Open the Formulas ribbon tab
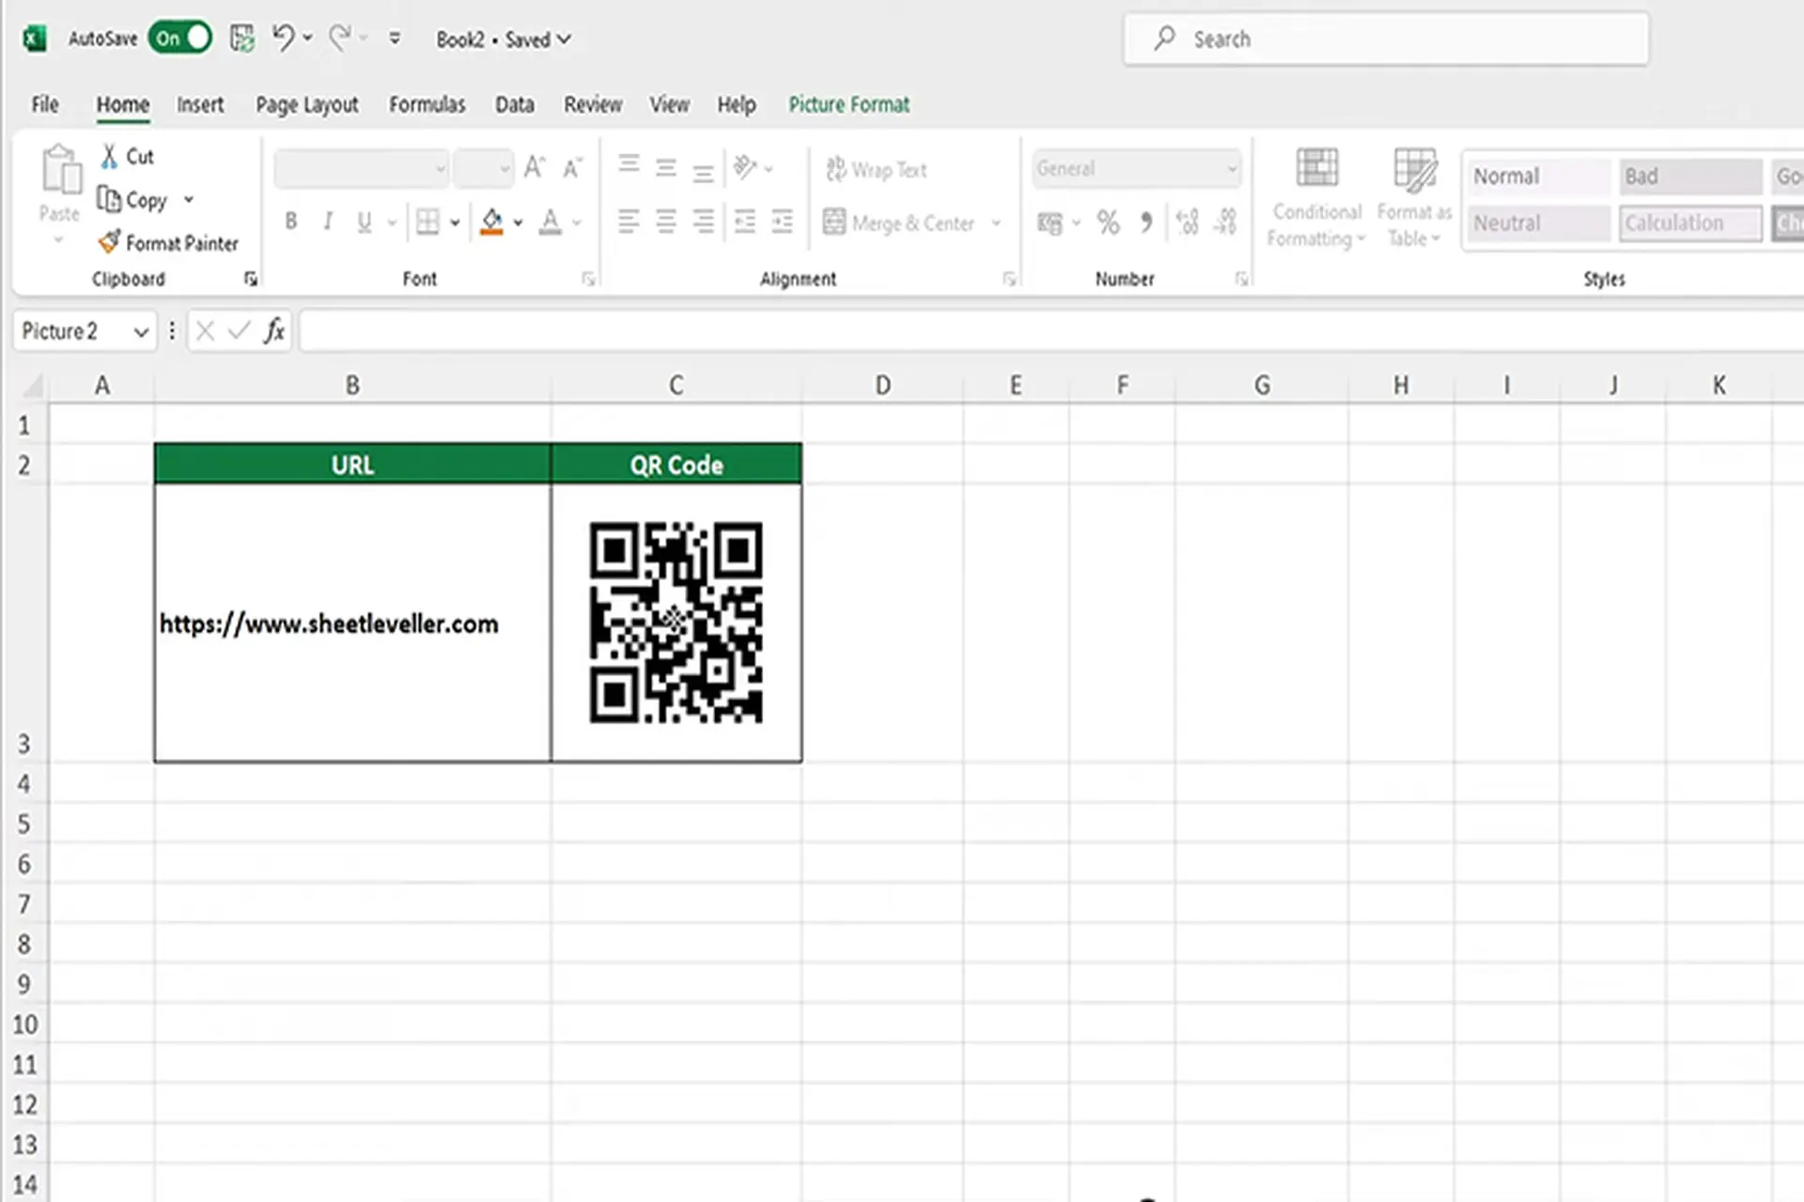The image size is (1804, 1202). coord(428,104)
